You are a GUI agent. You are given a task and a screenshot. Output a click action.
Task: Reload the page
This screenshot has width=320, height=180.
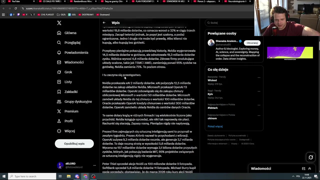(15, 8)
